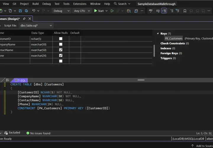Click the Undo arrow icon
213x148 pixels.
coord(34,11)
